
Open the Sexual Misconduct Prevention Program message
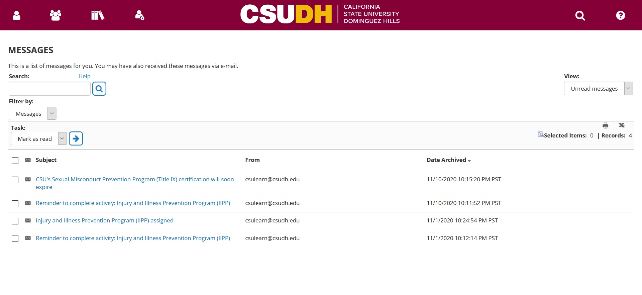(135, 183)
